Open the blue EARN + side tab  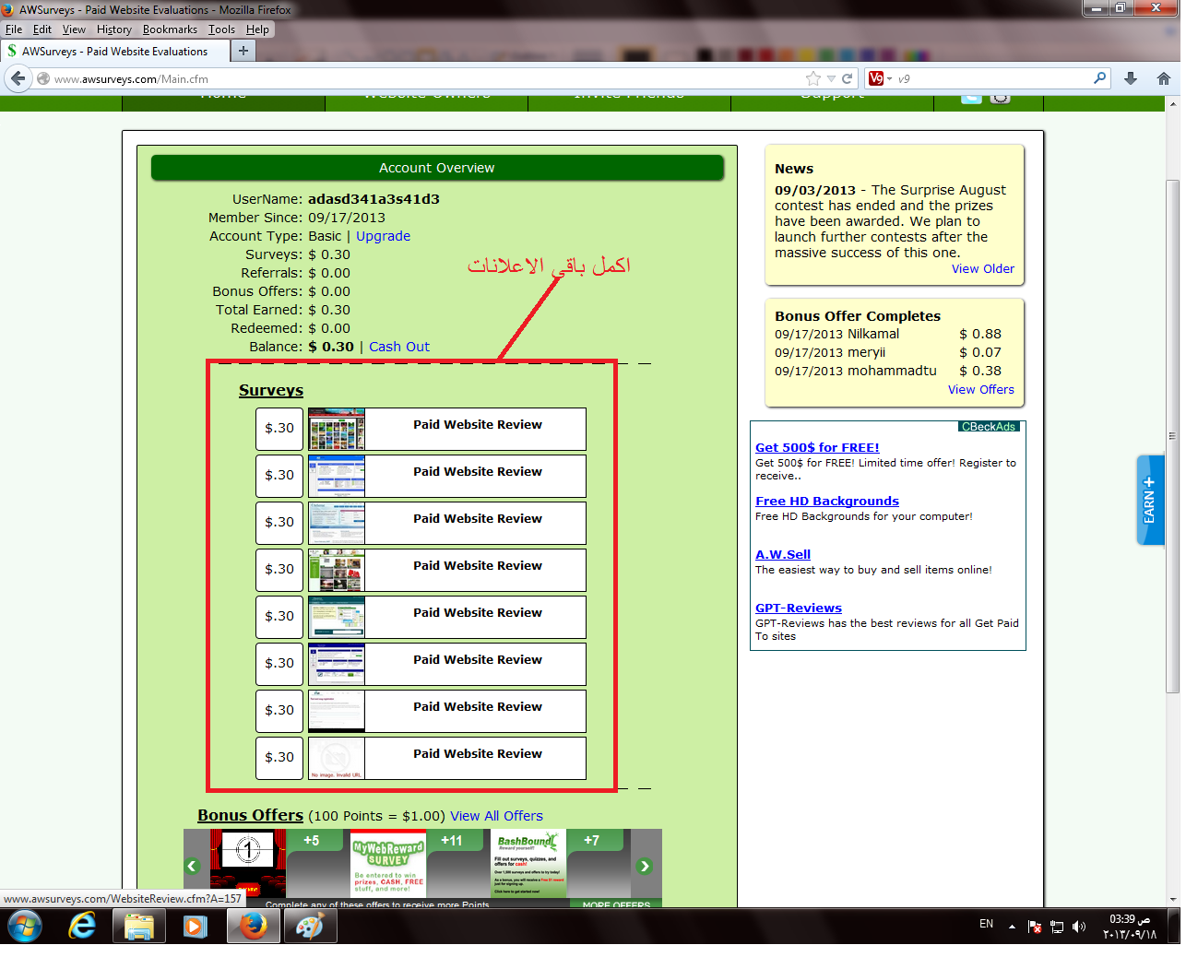[x=1150, y=501]
